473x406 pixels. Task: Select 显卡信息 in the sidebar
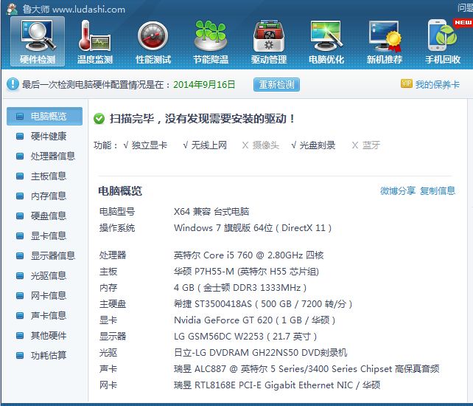coord(48,236)
